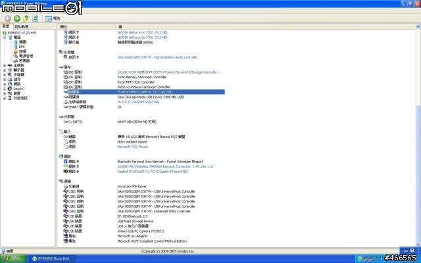The height and width of the screenshot is (263, 421).
Task: Expand the Devices (裝置) tree node
Action: pos(5,93)
